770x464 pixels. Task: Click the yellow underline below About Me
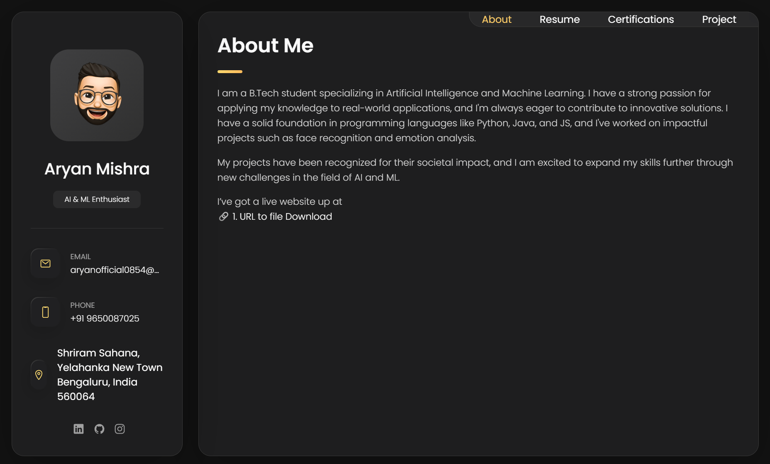[230, 71]
